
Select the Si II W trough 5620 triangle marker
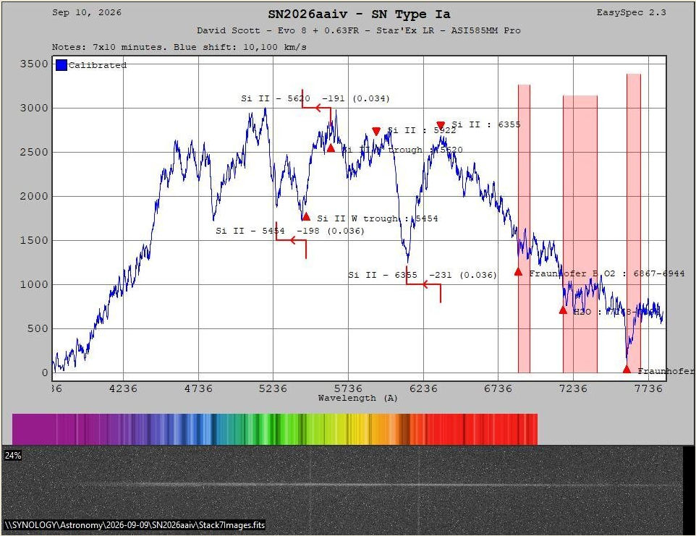point(331,148)
